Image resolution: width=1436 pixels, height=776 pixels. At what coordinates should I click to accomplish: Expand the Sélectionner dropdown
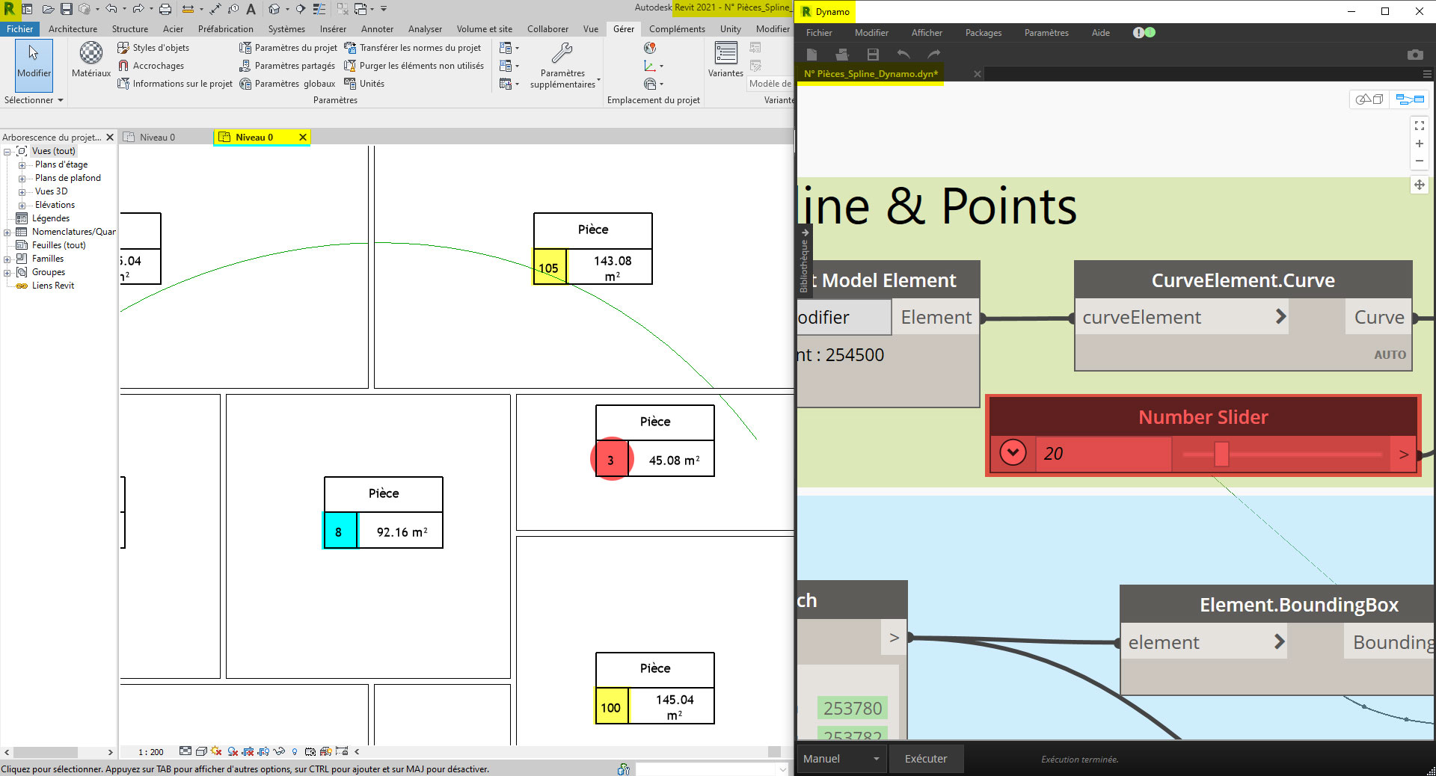tap(34, 100)
